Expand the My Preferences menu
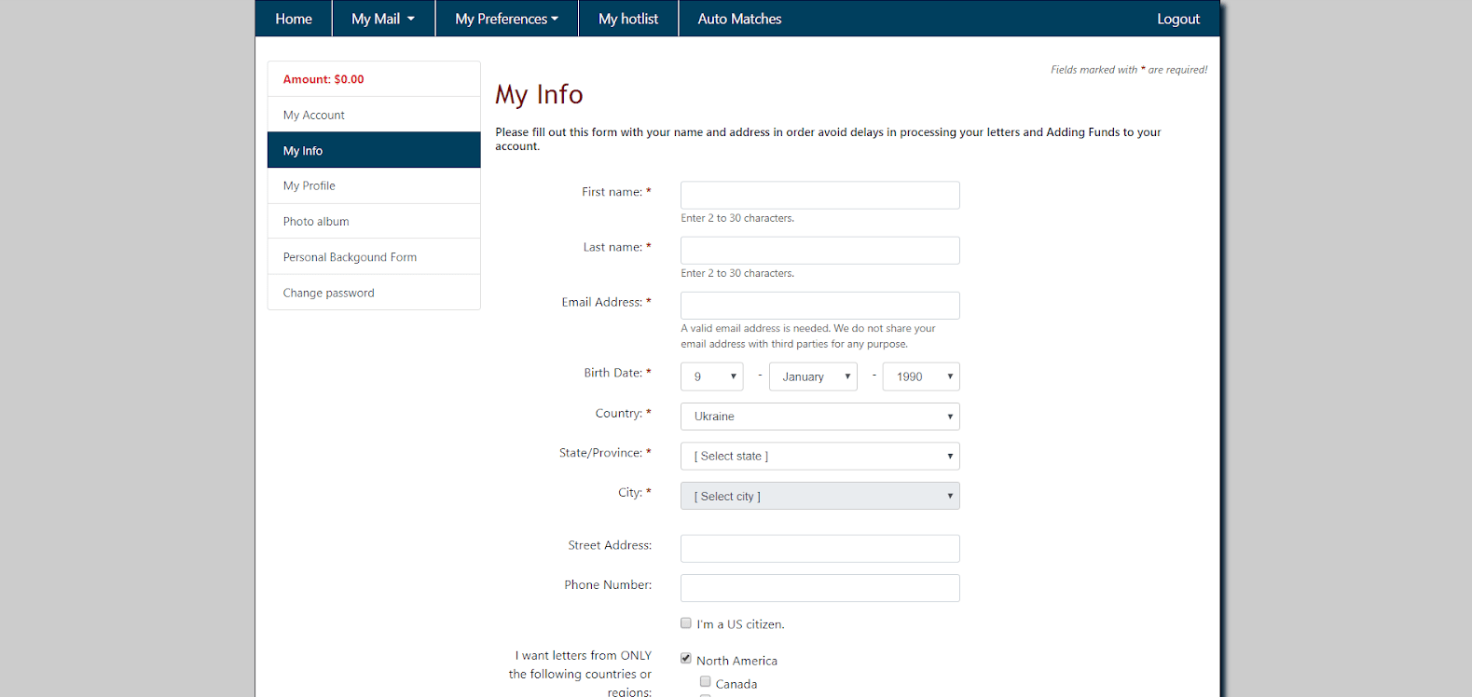Screen dimensions: 1472x697 (507, 19)
